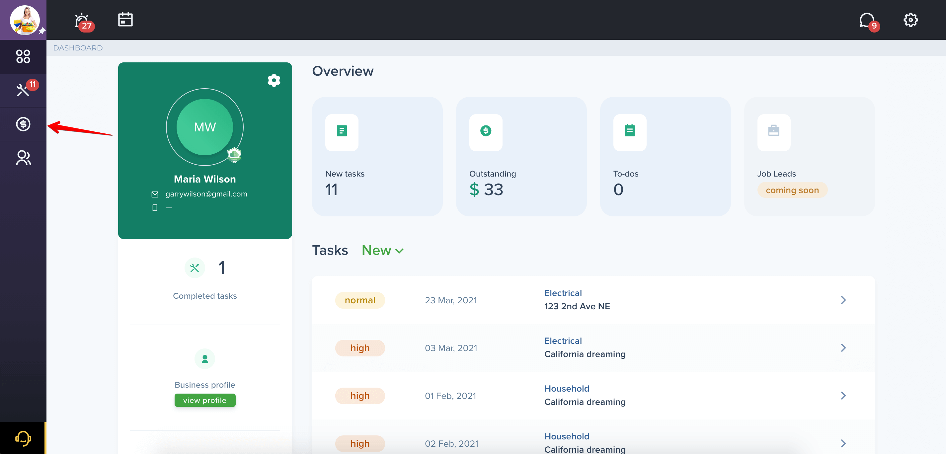Click the Maria Wilson name
This screenshot has width=946, height=454.
[204, 179]
